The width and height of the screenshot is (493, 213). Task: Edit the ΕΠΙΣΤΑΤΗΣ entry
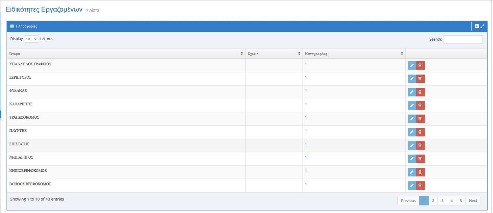pyautogui.click(x=412, y=145)
